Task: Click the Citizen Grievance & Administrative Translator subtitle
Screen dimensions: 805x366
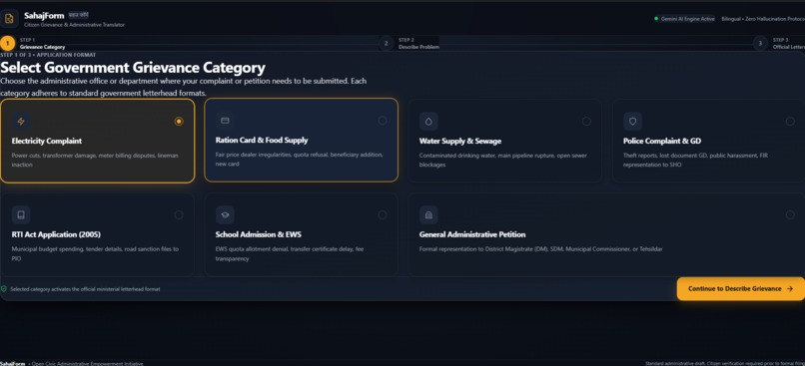Action: click(74, 25)
